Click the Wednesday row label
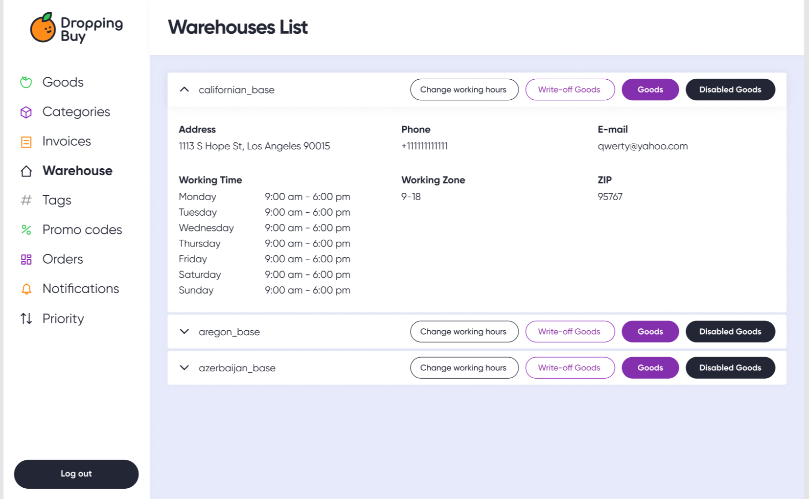 (x=206, y=228)
